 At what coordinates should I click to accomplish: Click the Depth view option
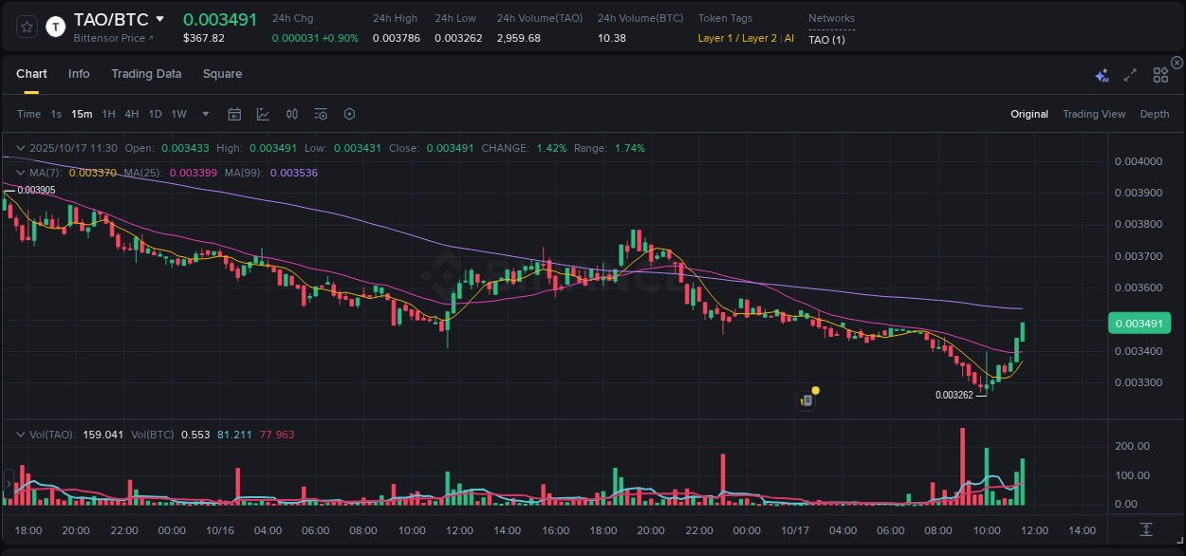click(x=1155, y=114)
